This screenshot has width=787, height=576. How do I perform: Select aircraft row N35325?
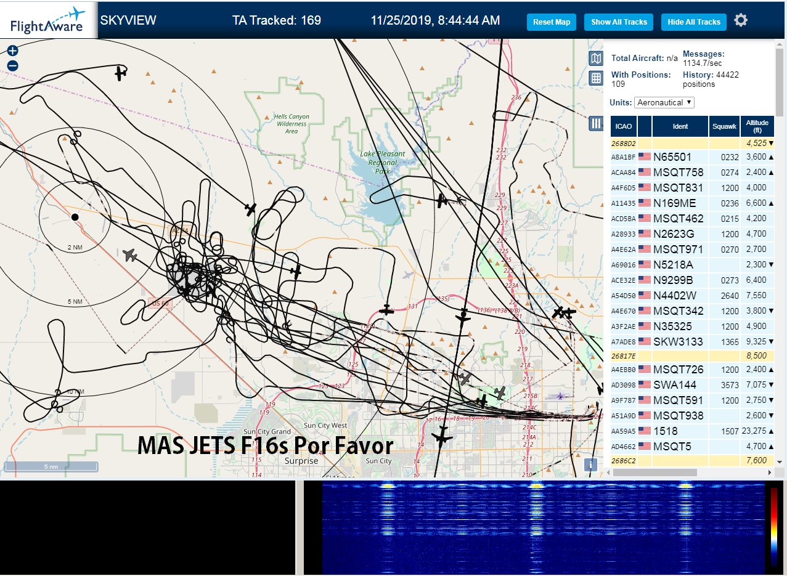pyautogui.click(x=692, y=326)
